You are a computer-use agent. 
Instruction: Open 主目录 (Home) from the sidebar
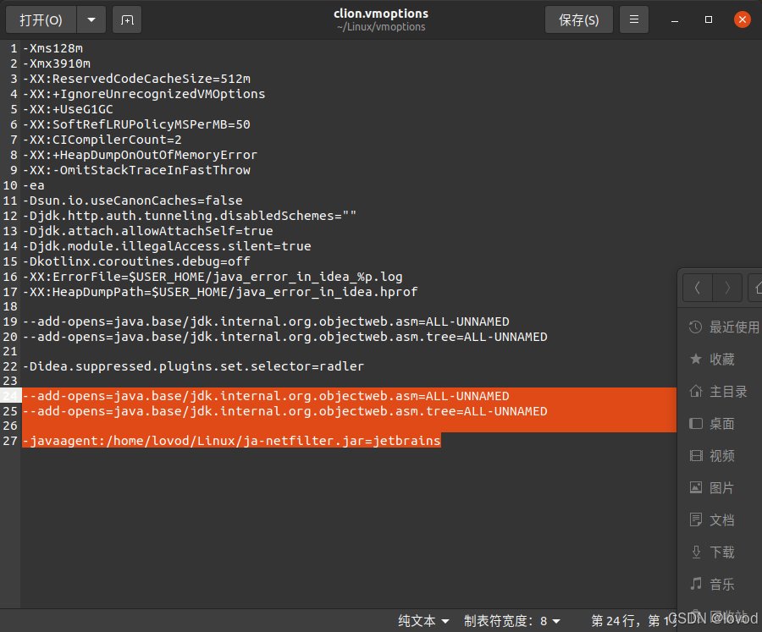[x=726, y=391]
